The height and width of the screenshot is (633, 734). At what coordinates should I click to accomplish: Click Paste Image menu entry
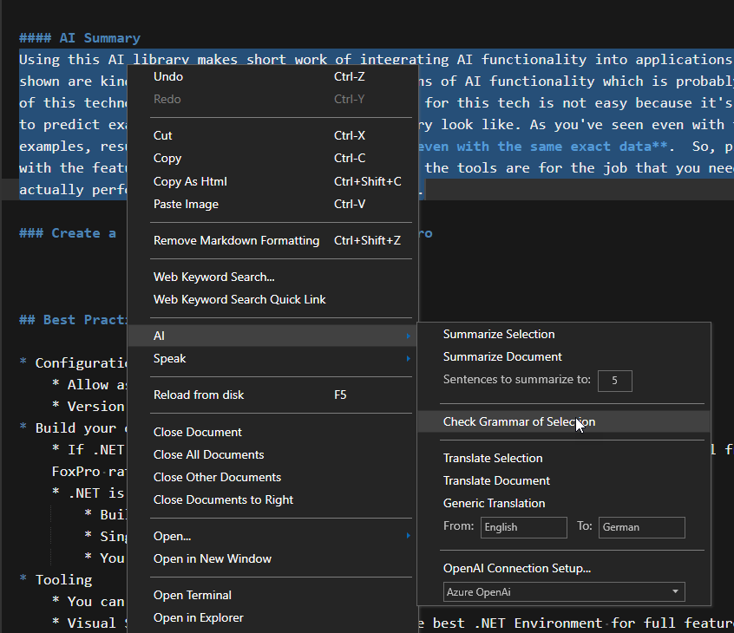coord(186,204)
